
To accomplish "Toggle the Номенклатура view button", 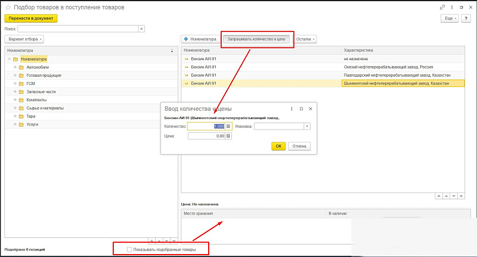I will (202, 39).
